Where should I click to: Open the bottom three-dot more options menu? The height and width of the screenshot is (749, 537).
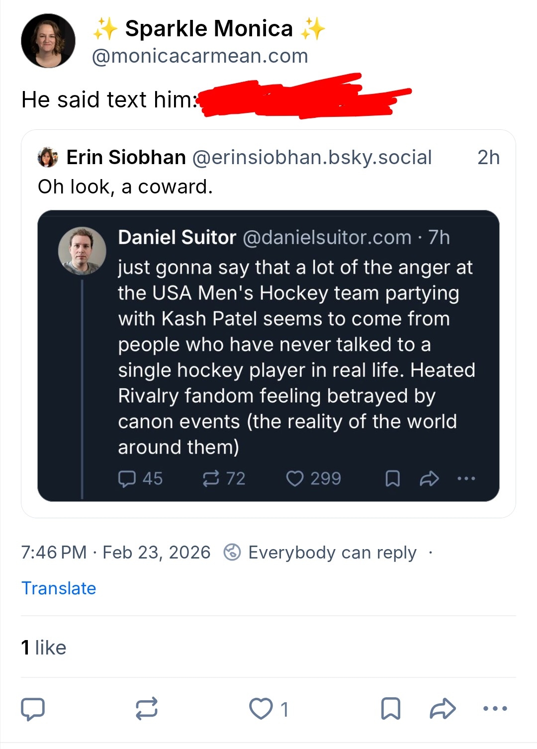(495, 709)
